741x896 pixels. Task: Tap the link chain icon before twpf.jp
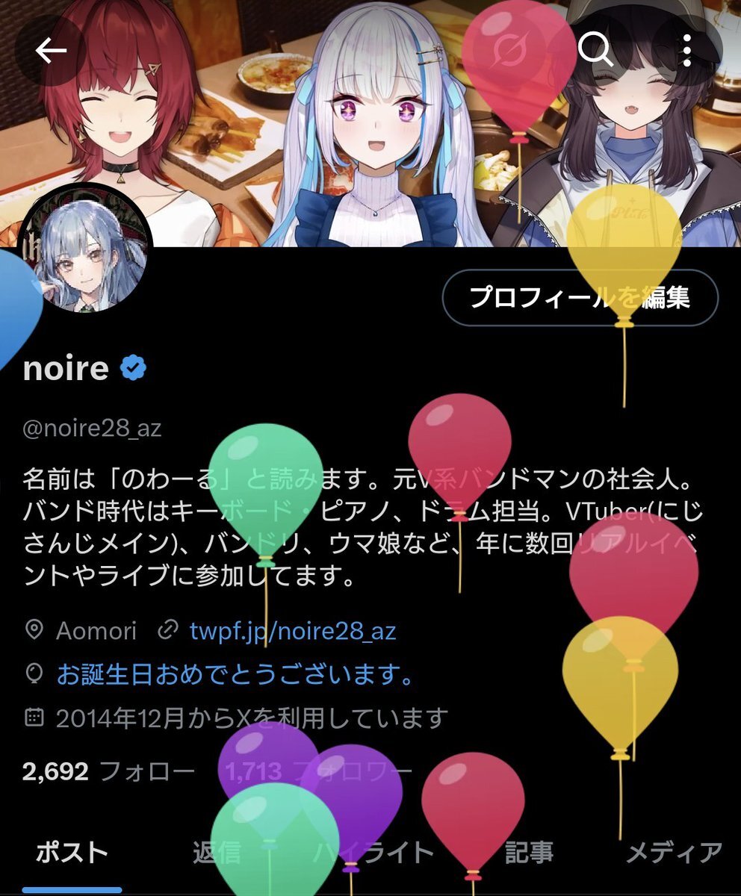[168, 631]
